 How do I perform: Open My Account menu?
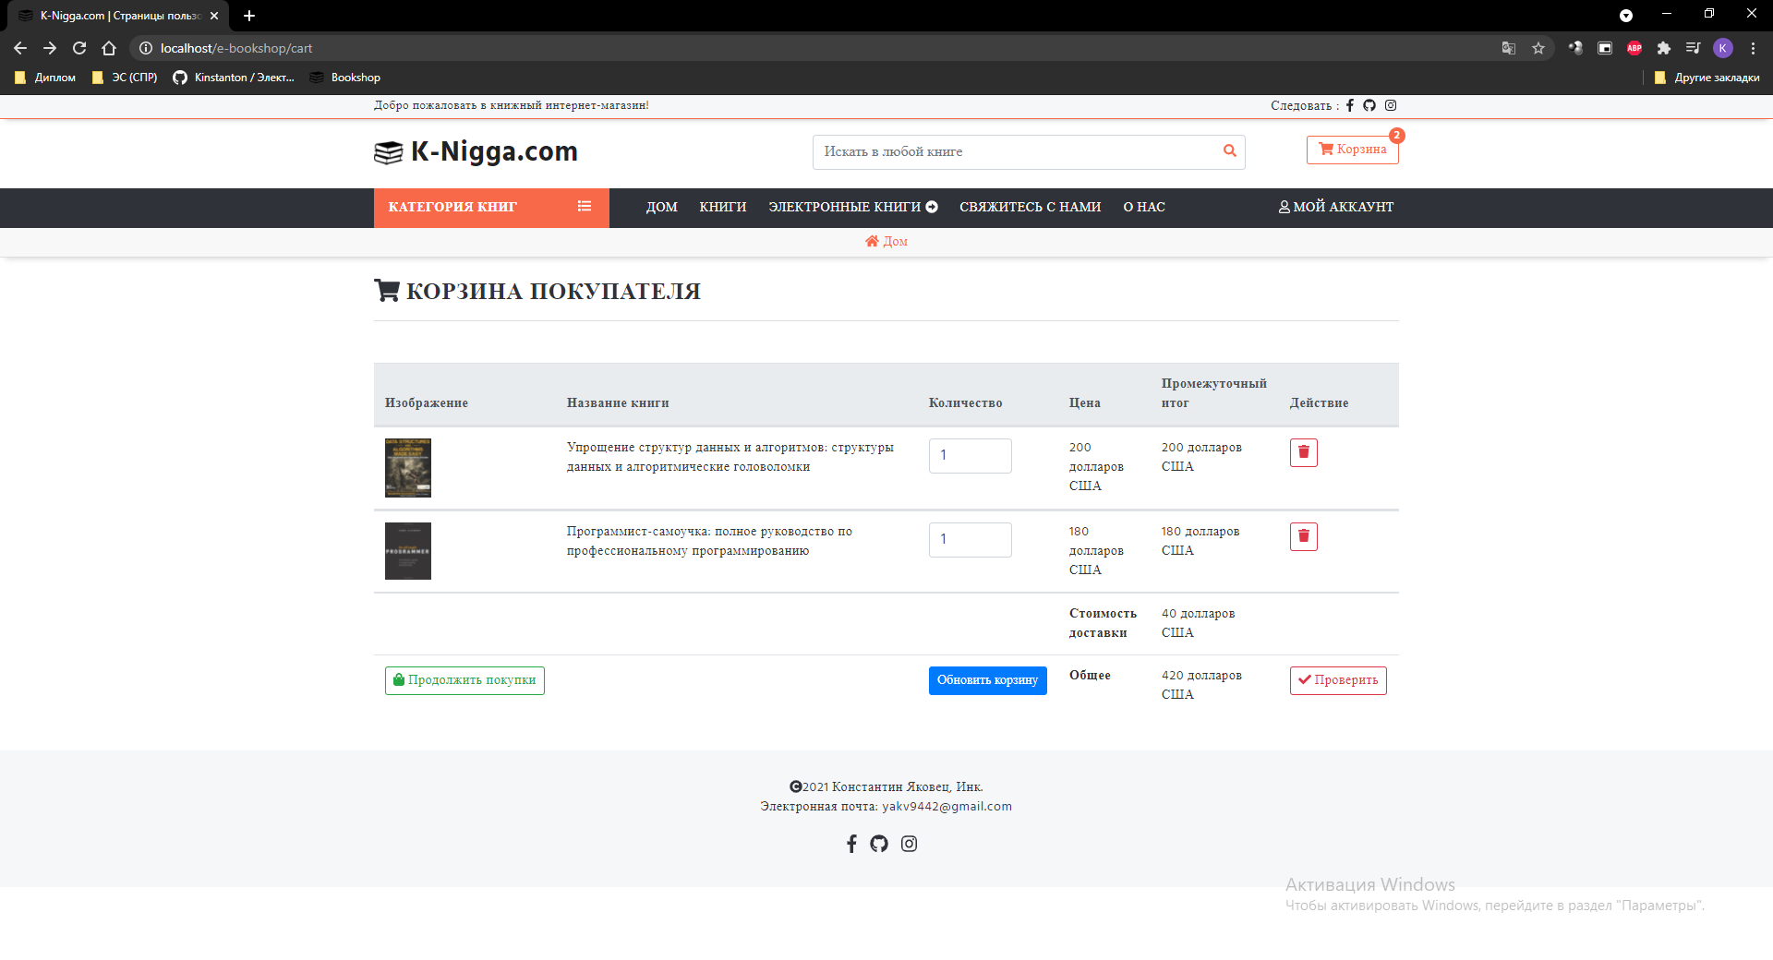(x=1335, y=207)
